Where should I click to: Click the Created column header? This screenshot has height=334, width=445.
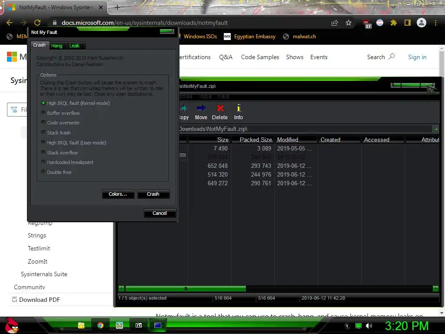tap(339, 140)
